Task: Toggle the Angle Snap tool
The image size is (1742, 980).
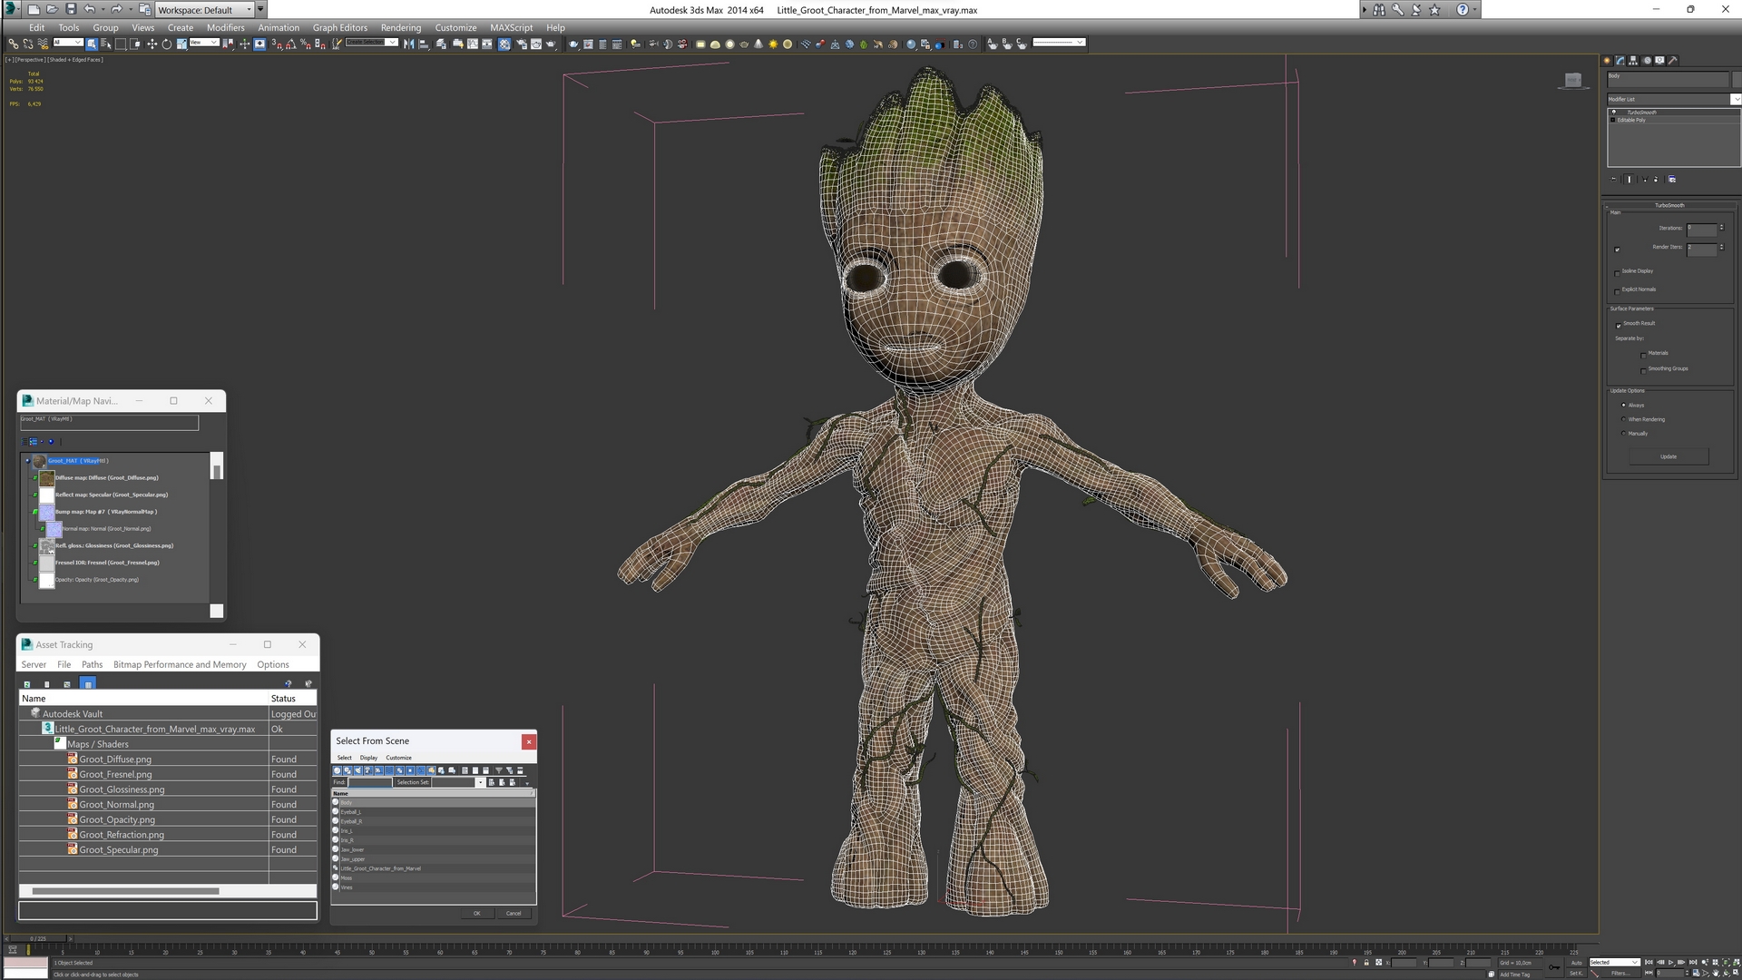Action: point(291,44)
